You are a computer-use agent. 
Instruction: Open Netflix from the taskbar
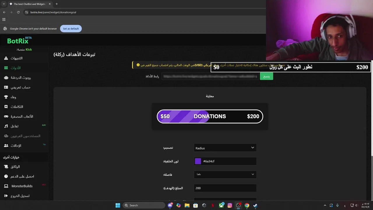pyautogui.click(x=213, y=205)
